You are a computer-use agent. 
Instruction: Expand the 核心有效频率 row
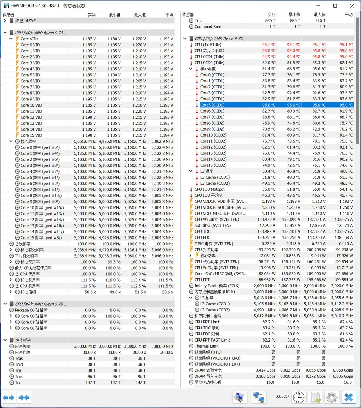[x=11, y=250]
